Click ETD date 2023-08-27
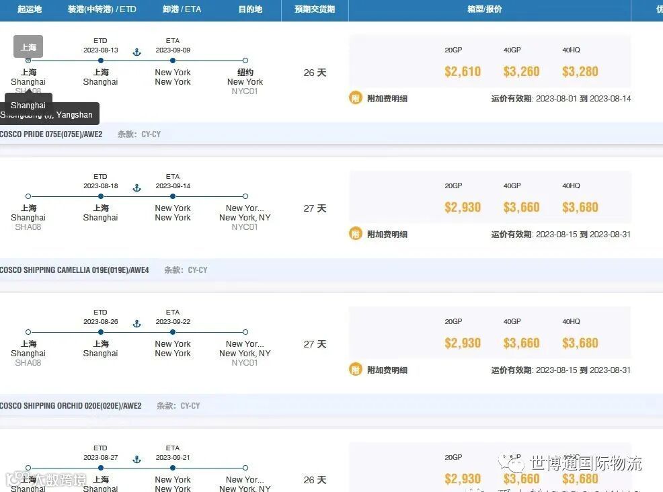This screenshot has width=663, height=492. [101, 457]
